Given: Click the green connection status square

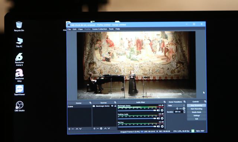Looking at the screenshot, I should pos(193,131).
